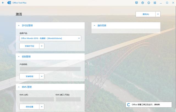Click into the 产品密钥 input field
The image size is (176, 112).
point(50,69)
